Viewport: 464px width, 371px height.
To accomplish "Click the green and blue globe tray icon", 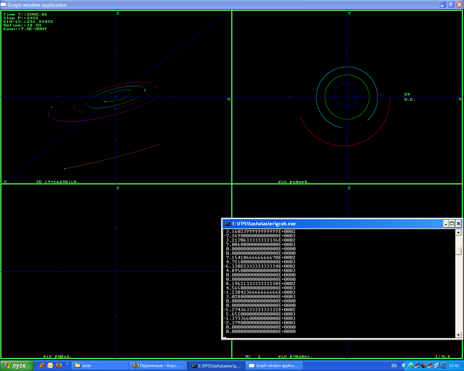I will point(411,366).
